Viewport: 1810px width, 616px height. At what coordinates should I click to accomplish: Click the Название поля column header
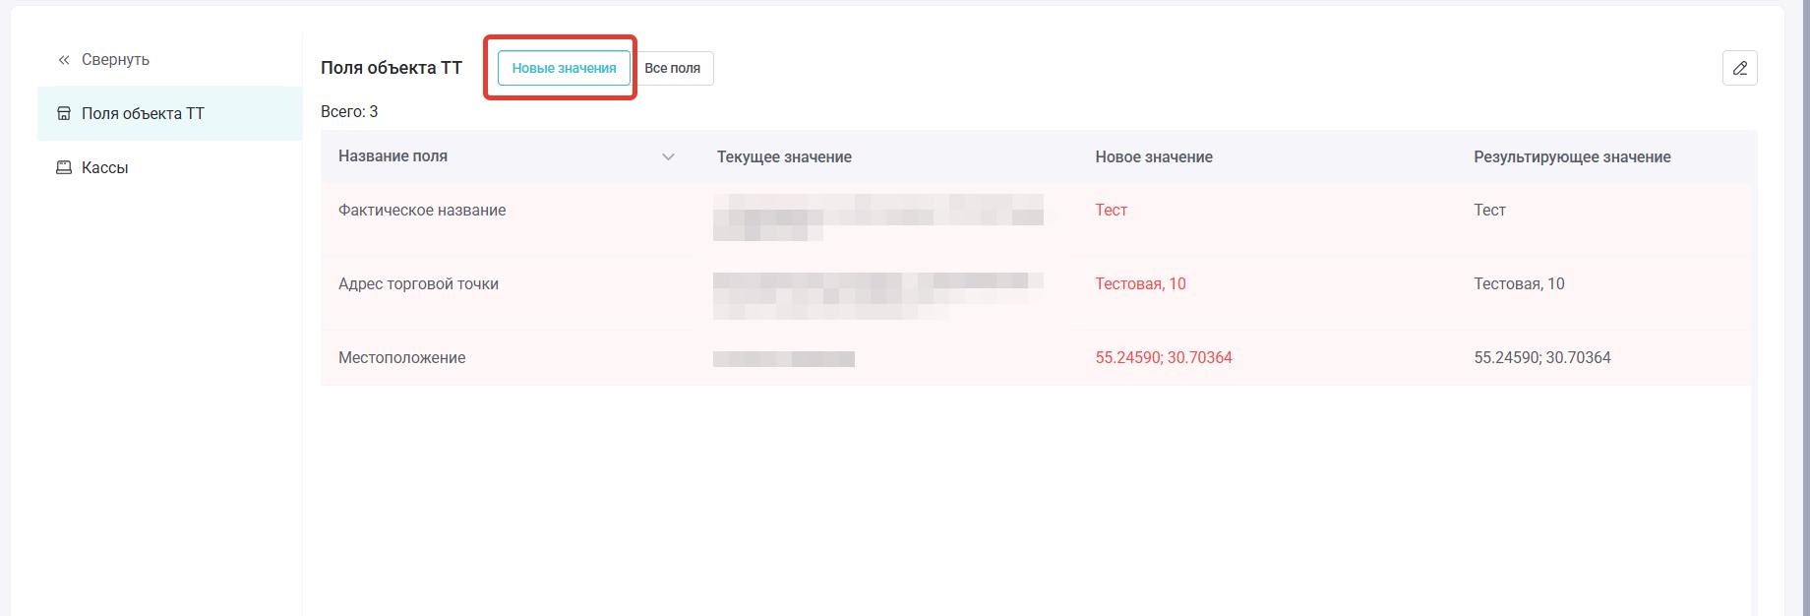point(392,156)
